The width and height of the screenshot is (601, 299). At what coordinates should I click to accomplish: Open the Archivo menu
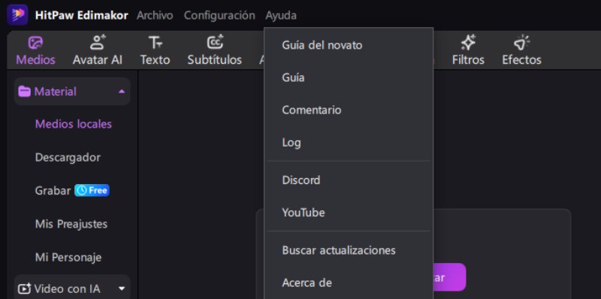[x=155, y=15]
